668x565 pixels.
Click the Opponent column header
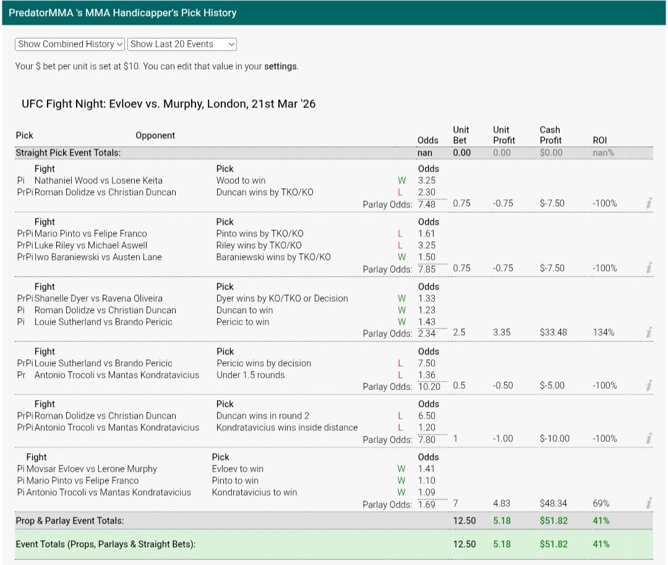[155, 135]
